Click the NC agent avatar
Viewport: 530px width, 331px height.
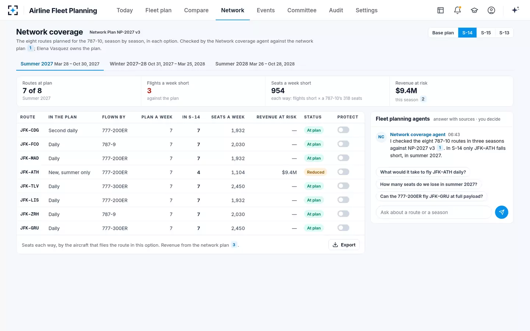381,137
